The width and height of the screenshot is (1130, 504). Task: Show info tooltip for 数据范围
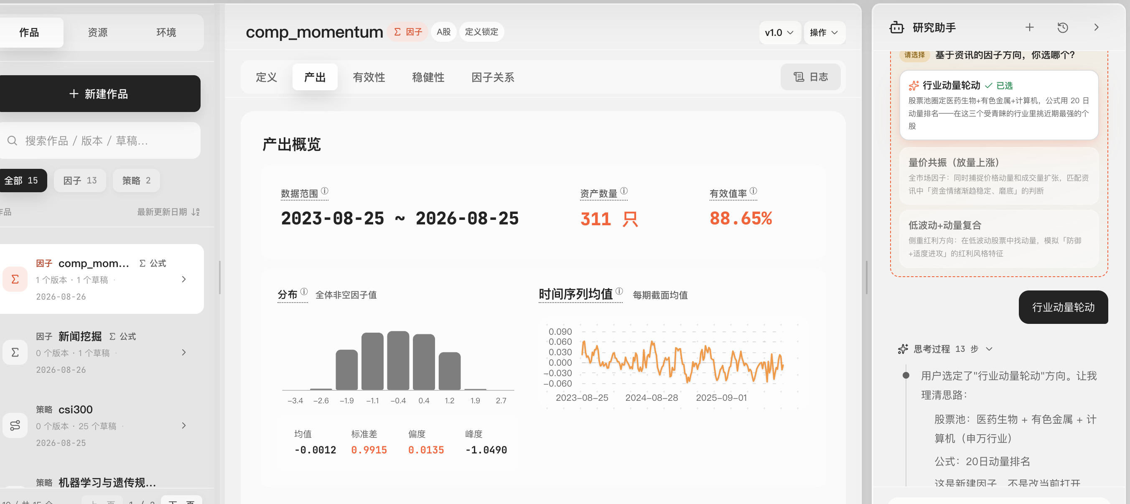tap(325, 191)
